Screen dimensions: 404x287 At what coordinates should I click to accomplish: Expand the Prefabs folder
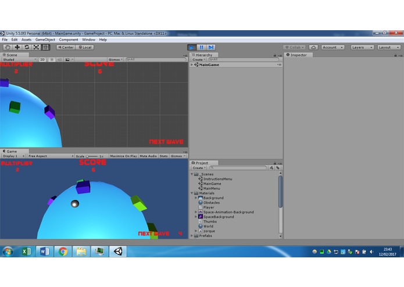tap(192, 236)
